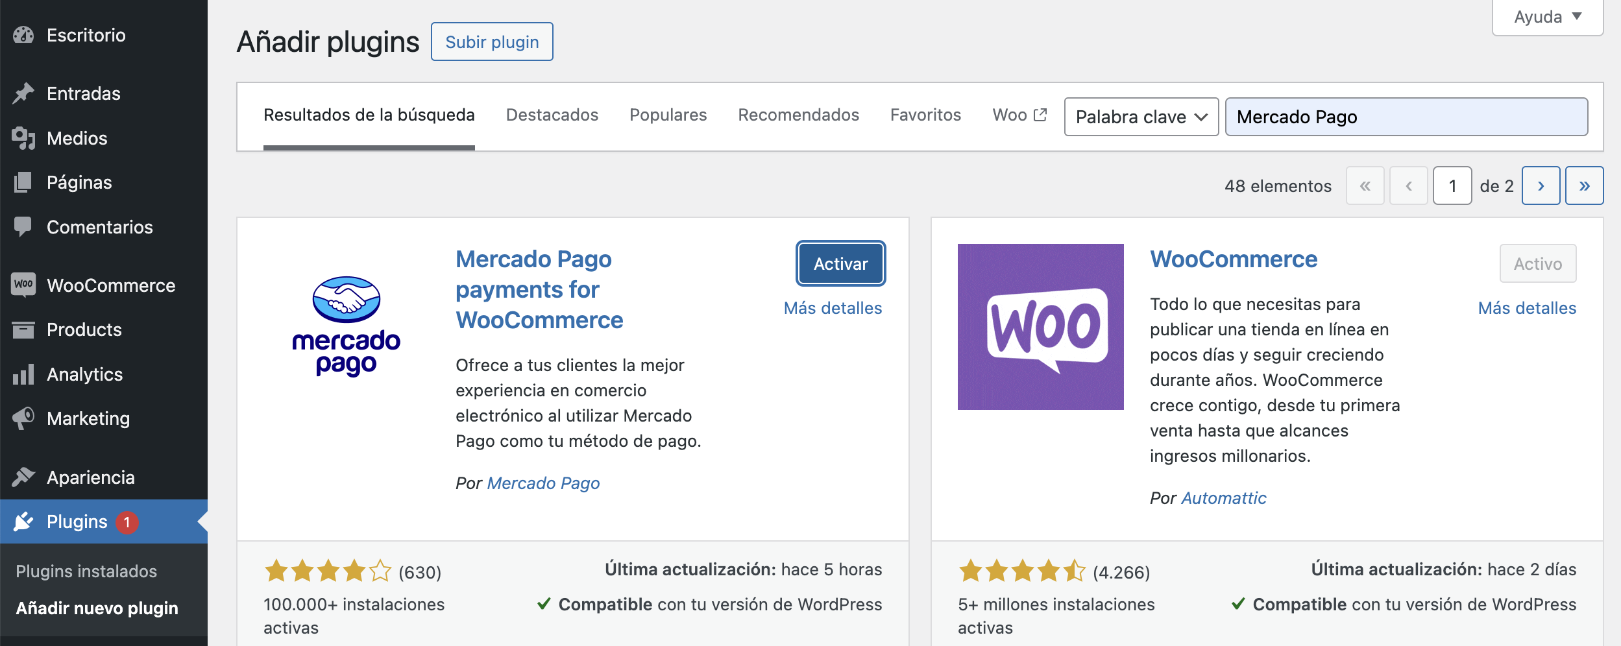Click the Mercado Pago handshake logo
The image size is (1621, 646).
point(347,327)
